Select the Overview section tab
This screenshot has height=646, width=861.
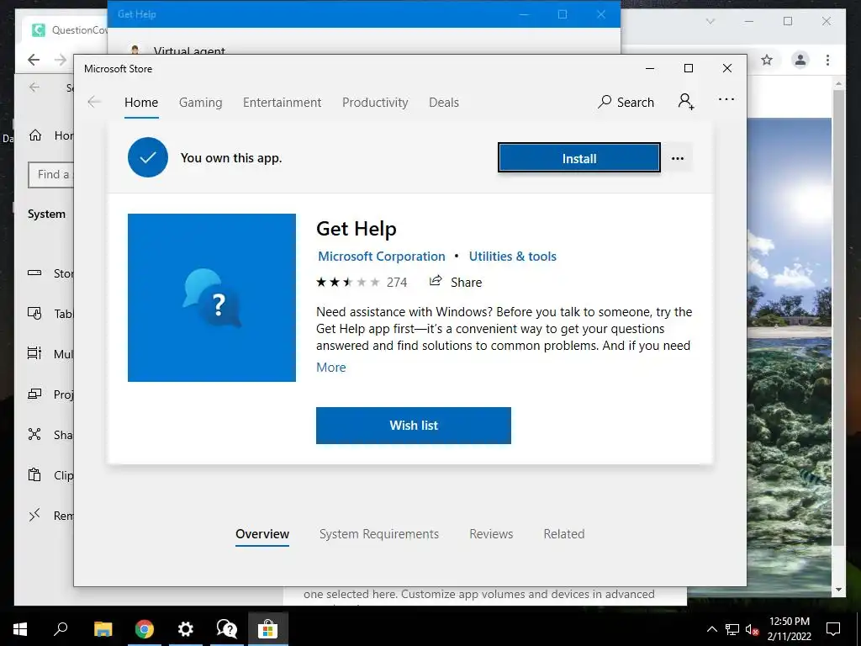262,534
